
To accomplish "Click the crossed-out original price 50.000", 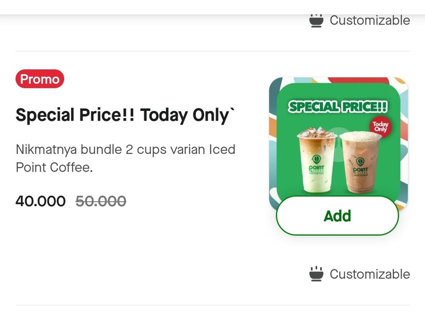I will [x=101, y=201].
